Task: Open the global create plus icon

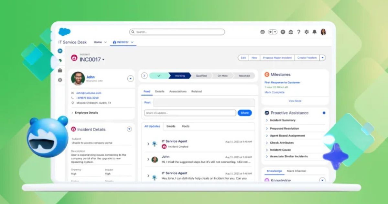Action: pos(283,32)
